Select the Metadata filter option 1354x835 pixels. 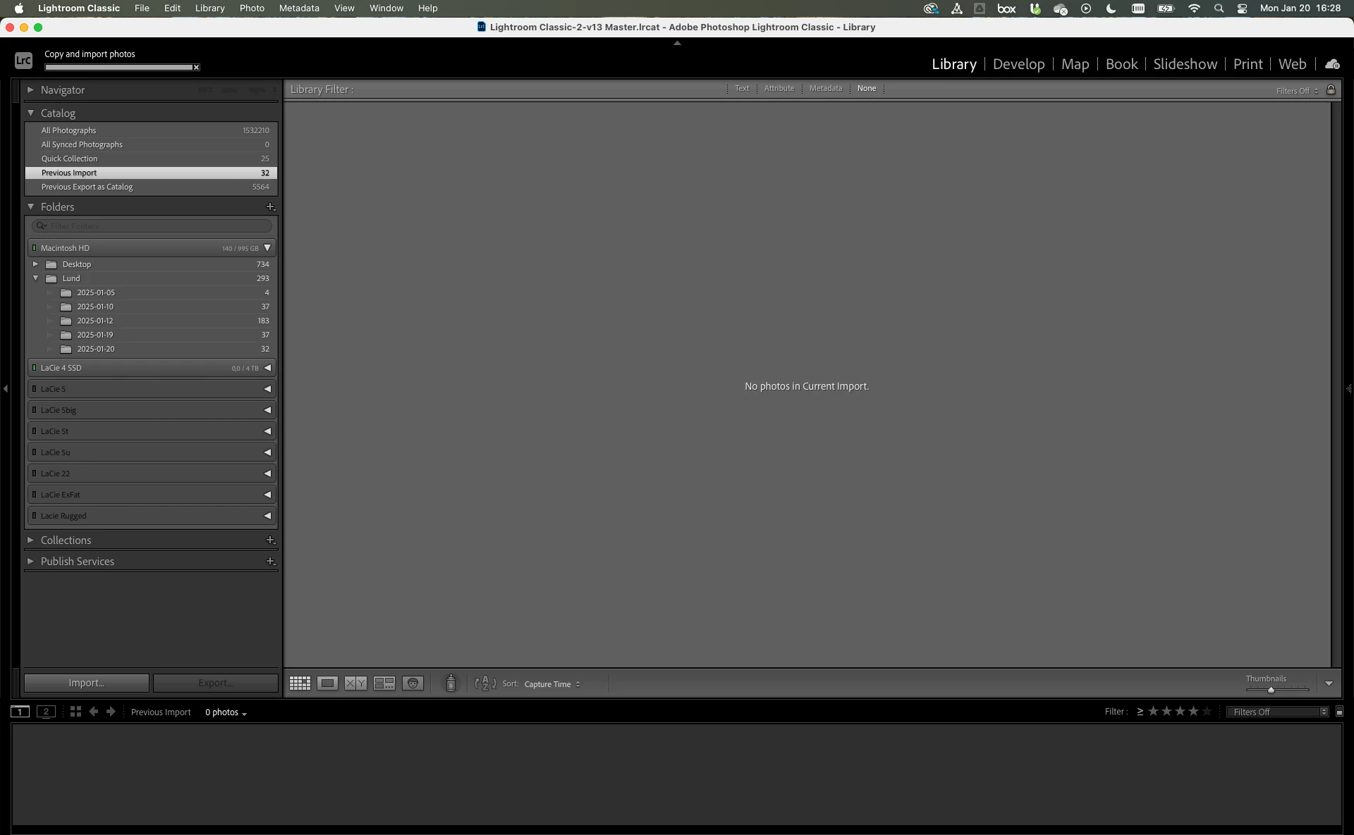825,89
